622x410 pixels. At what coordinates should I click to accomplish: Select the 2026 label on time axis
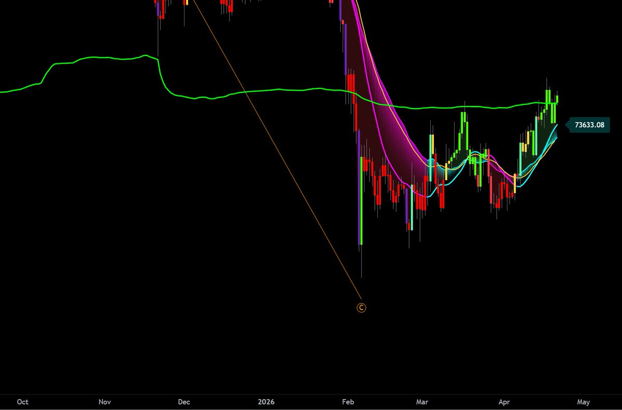(266, 402)
